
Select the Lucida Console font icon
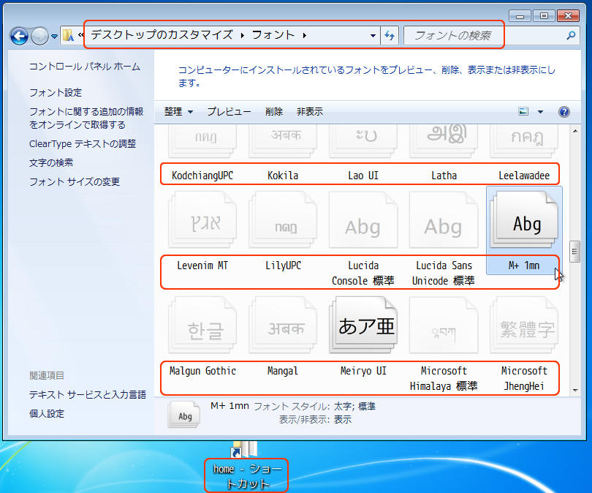(363, 220)
